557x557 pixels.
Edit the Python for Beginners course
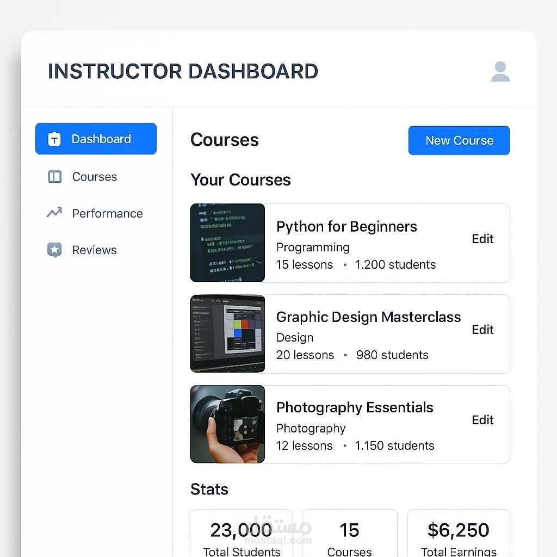pos(482,239)
